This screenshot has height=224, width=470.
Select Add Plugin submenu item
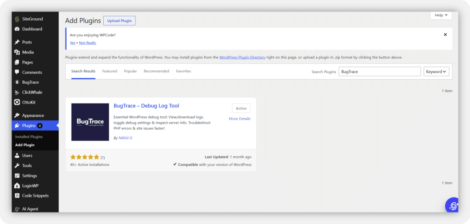[x=25, y=145]
